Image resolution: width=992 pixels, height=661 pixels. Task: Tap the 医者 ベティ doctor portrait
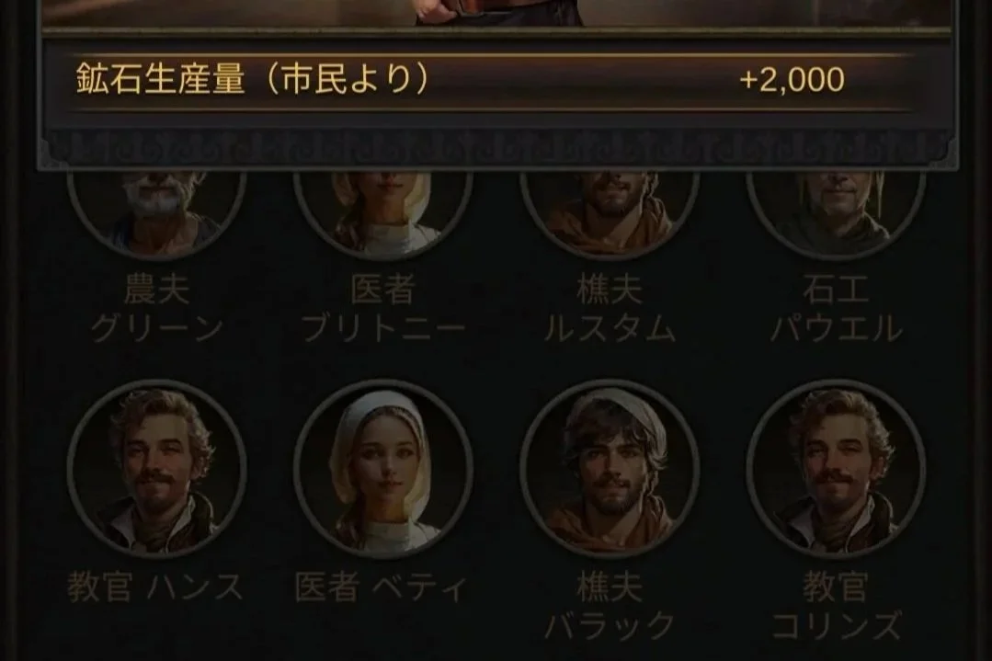(x=382, y=469)
